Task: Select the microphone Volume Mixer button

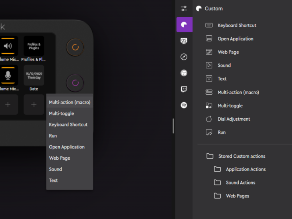Action: pos(8,75)
